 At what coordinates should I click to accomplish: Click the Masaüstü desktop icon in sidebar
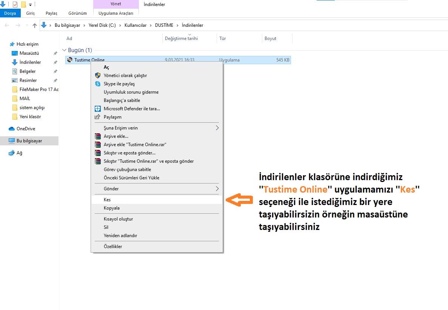point(15,53)
